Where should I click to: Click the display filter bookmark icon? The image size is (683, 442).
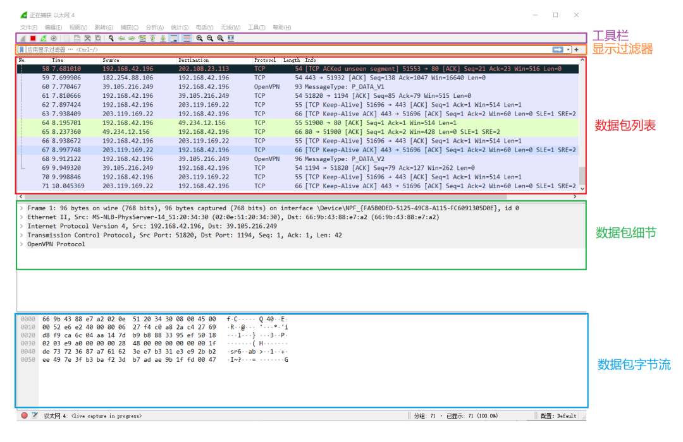click(22, 50)
